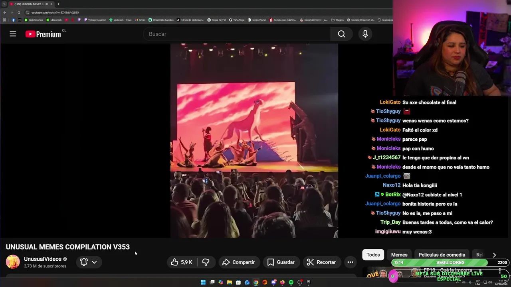Expand the tab search dropdown arrow
This screenshot has height=287, width=511.
coord(4,4)
